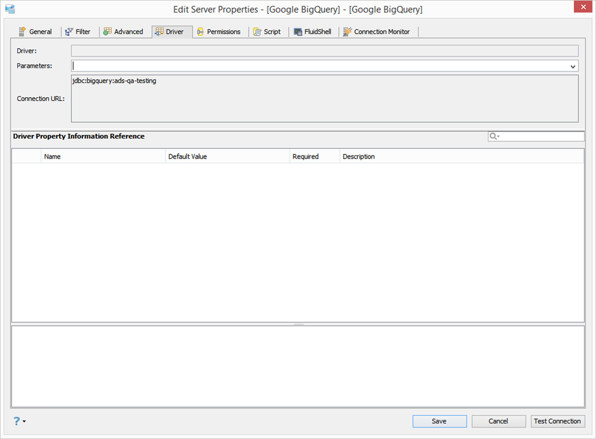
Task: Switch to the Filter tab
Action: point(78,32)
